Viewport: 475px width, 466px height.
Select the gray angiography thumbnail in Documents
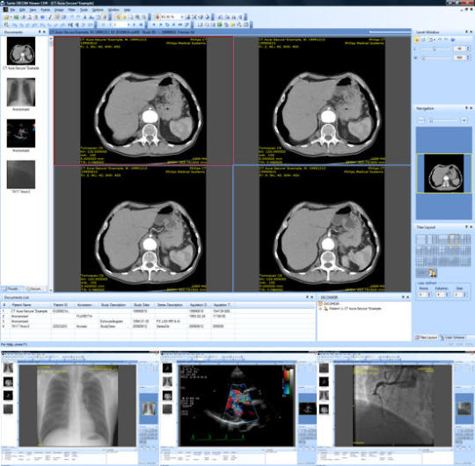point(21,174)
